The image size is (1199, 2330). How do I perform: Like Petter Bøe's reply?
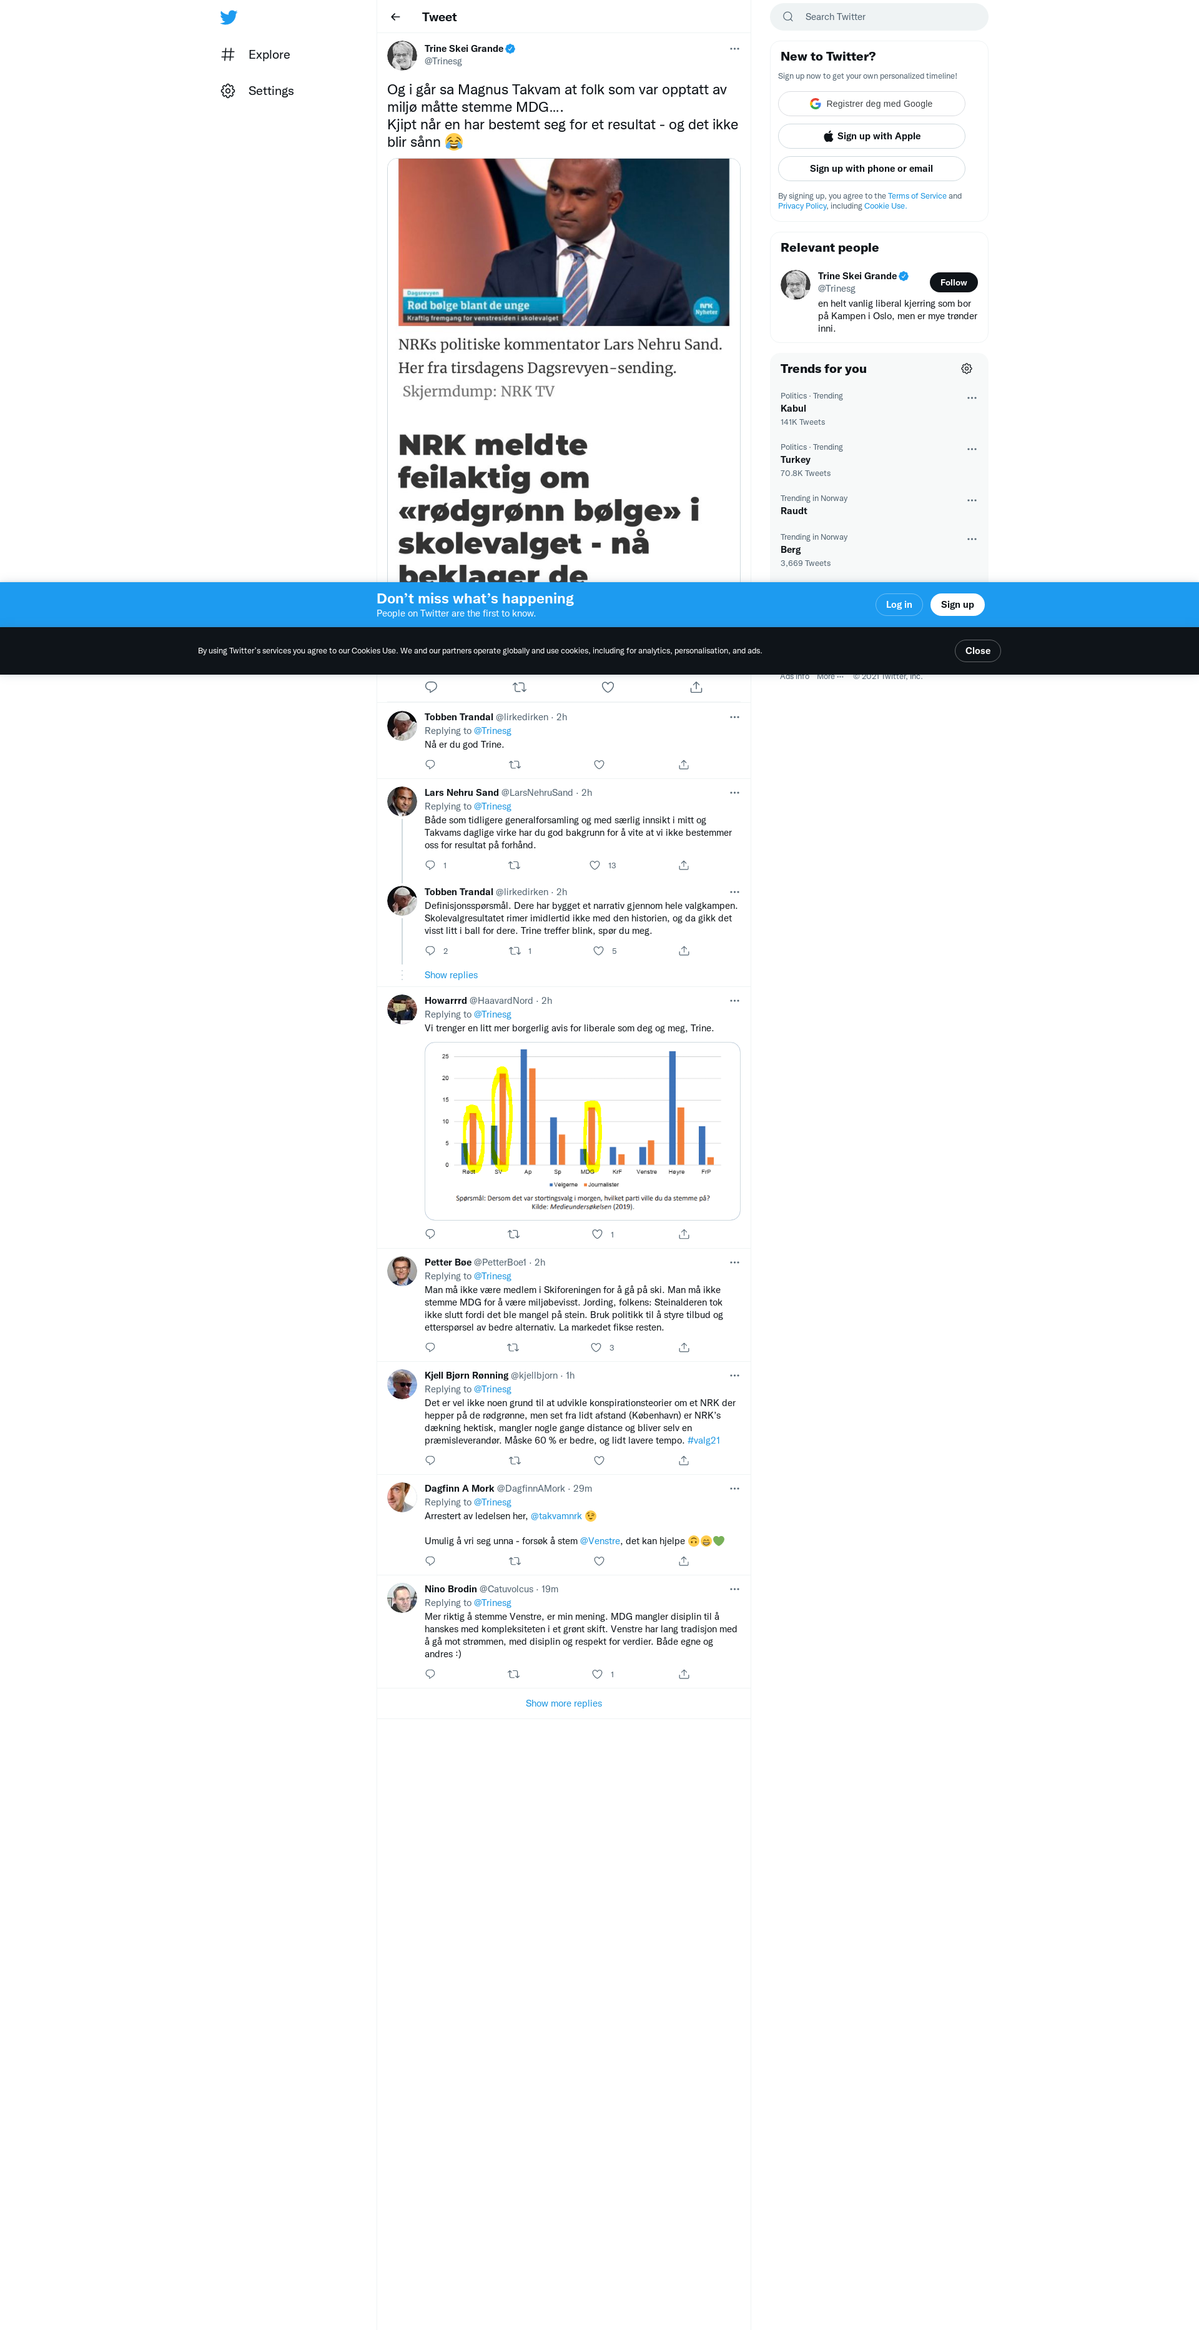596,1347
